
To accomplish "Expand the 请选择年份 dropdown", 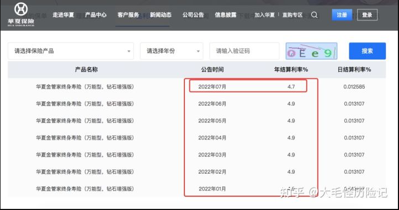I will point(172,51).
